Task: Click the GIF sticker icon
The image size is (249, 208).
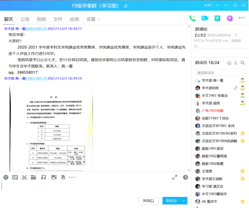Action: coord(15,177)
